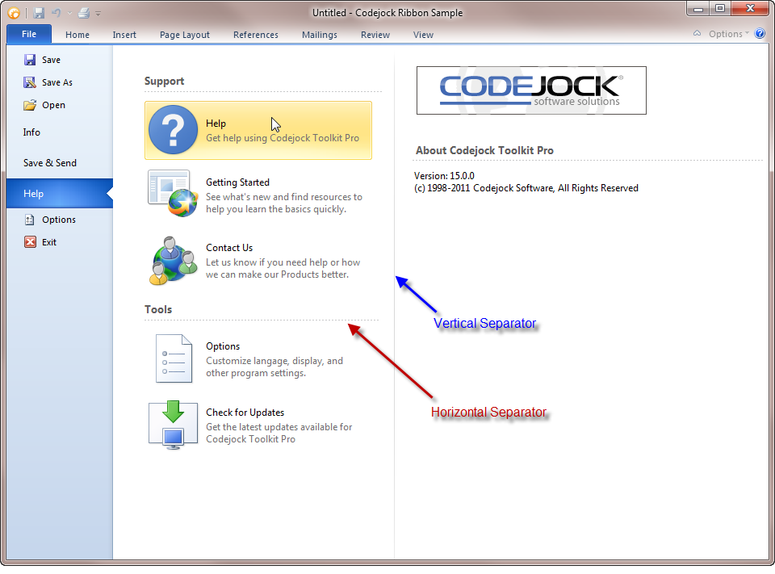Click the Contact Us people globe icon
Viewport: 775px width, 574px height.
[x=173, y=261]
